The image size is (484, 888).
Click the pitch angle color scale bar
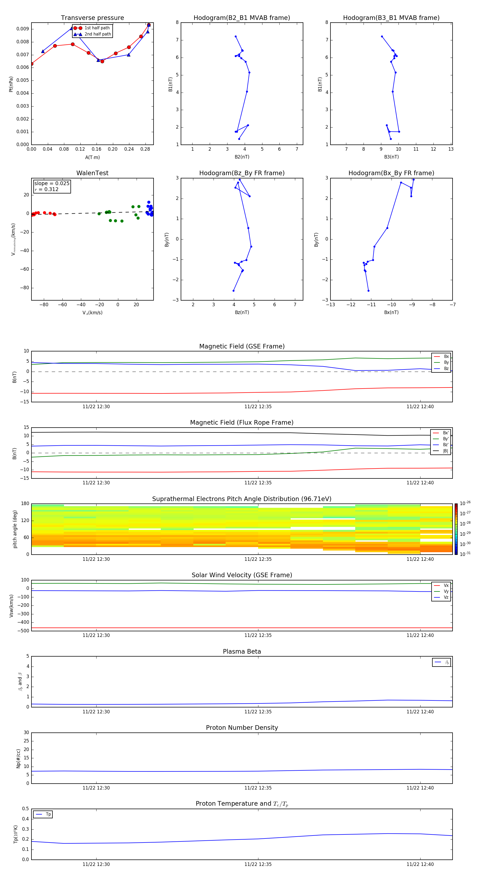pos(456,529)
